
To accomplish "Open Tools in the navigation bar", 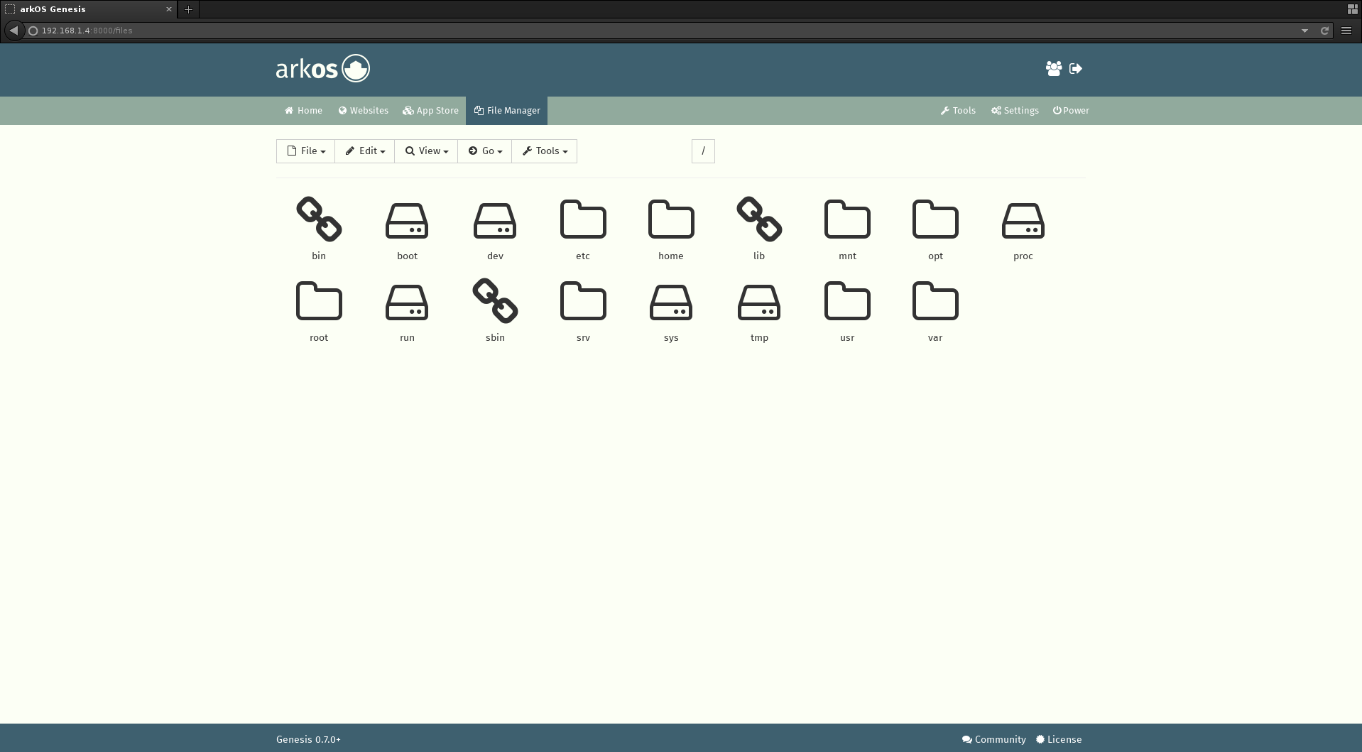I will [958, 111].
